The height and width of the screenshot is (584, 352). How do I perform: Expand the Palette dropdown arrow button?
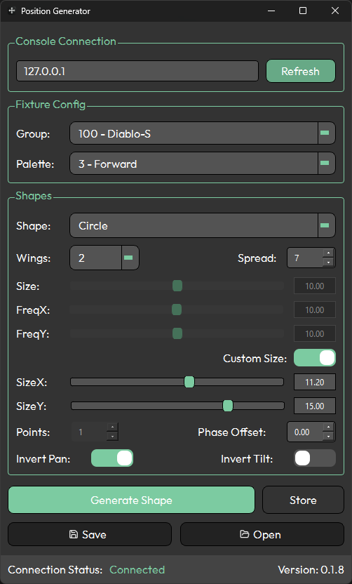click(326, 163)
